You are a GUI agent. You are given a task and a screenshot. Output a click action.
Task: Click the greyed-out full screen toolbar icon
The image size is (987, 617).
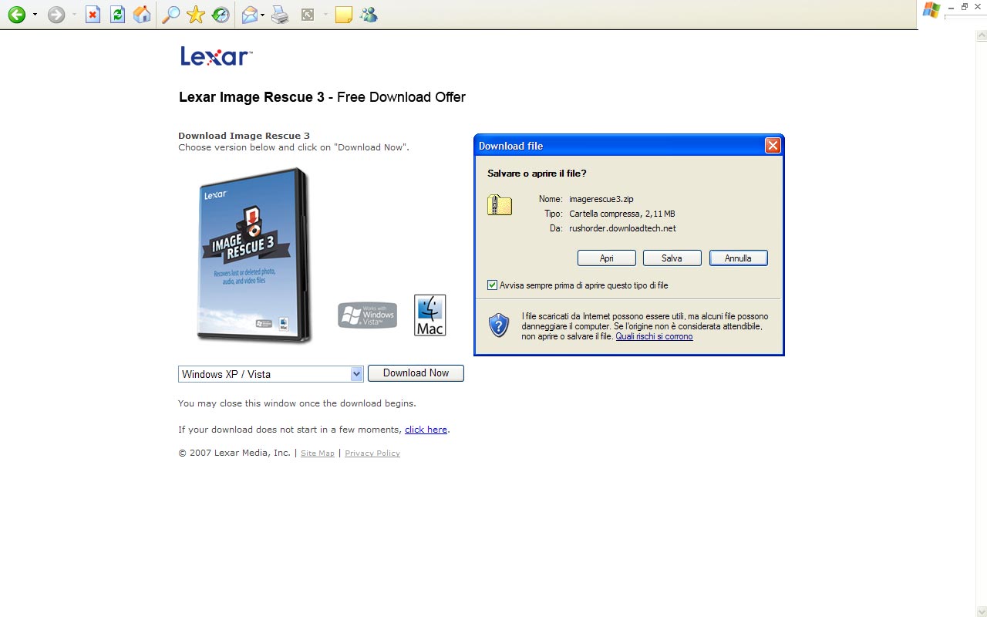point(308,15)
